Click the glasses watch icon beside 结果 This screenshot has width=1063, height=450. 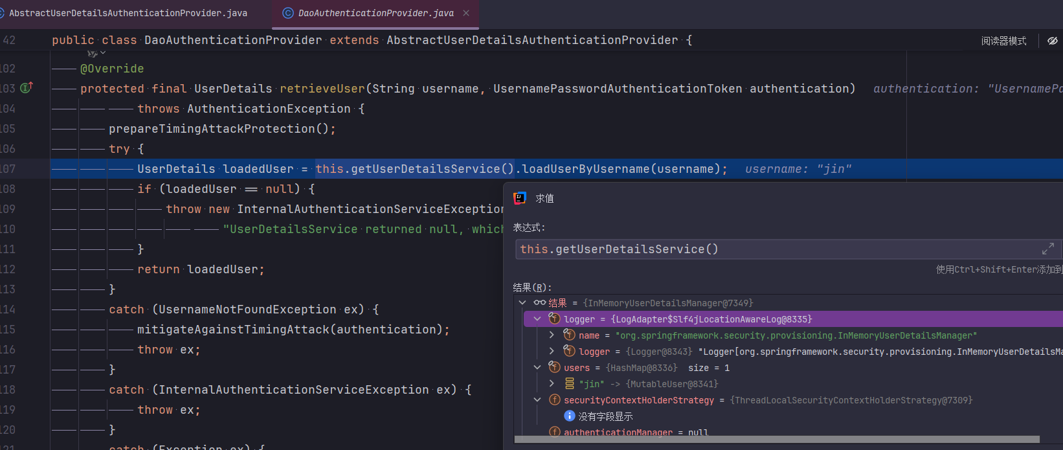pyautogui.click(x=539, y=302)
